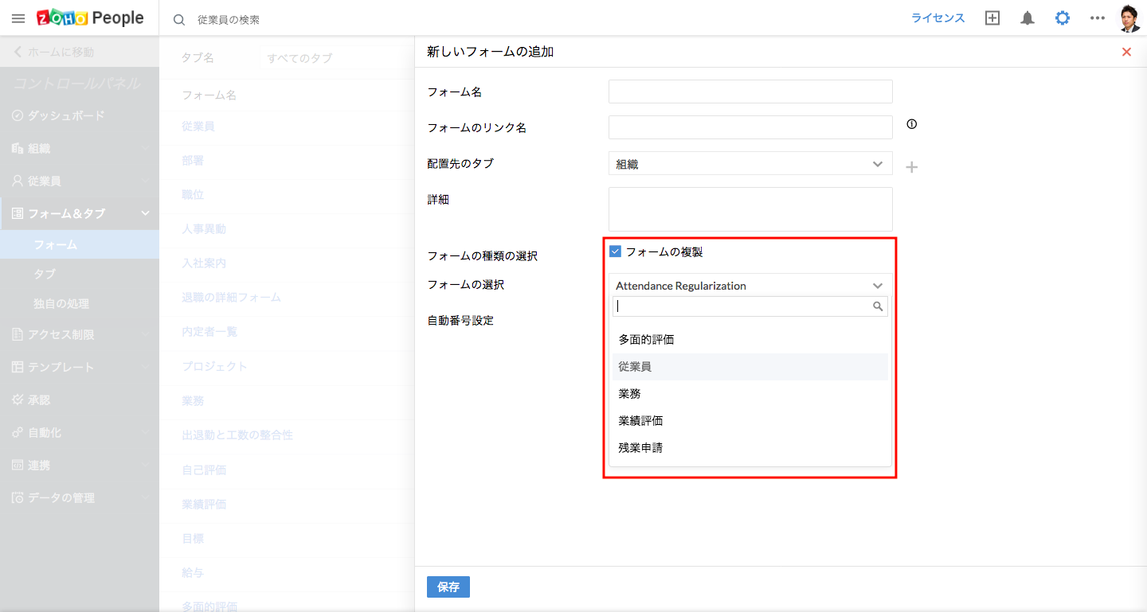This screenshot has height=612, width=1147.
Task: Click the add (+) icon in top bar
Action: (992, 18)
